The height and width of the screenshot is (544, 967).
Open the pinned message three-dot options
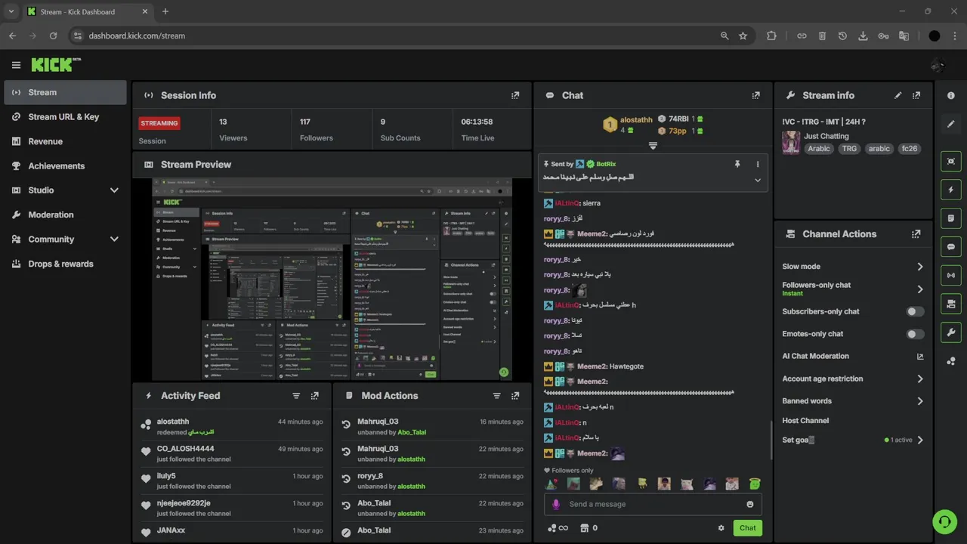pyautogui.click(x=758, y=164)
